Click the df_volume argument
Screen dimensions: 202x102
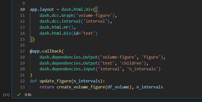pyautogui.click(x=118, y=87)
